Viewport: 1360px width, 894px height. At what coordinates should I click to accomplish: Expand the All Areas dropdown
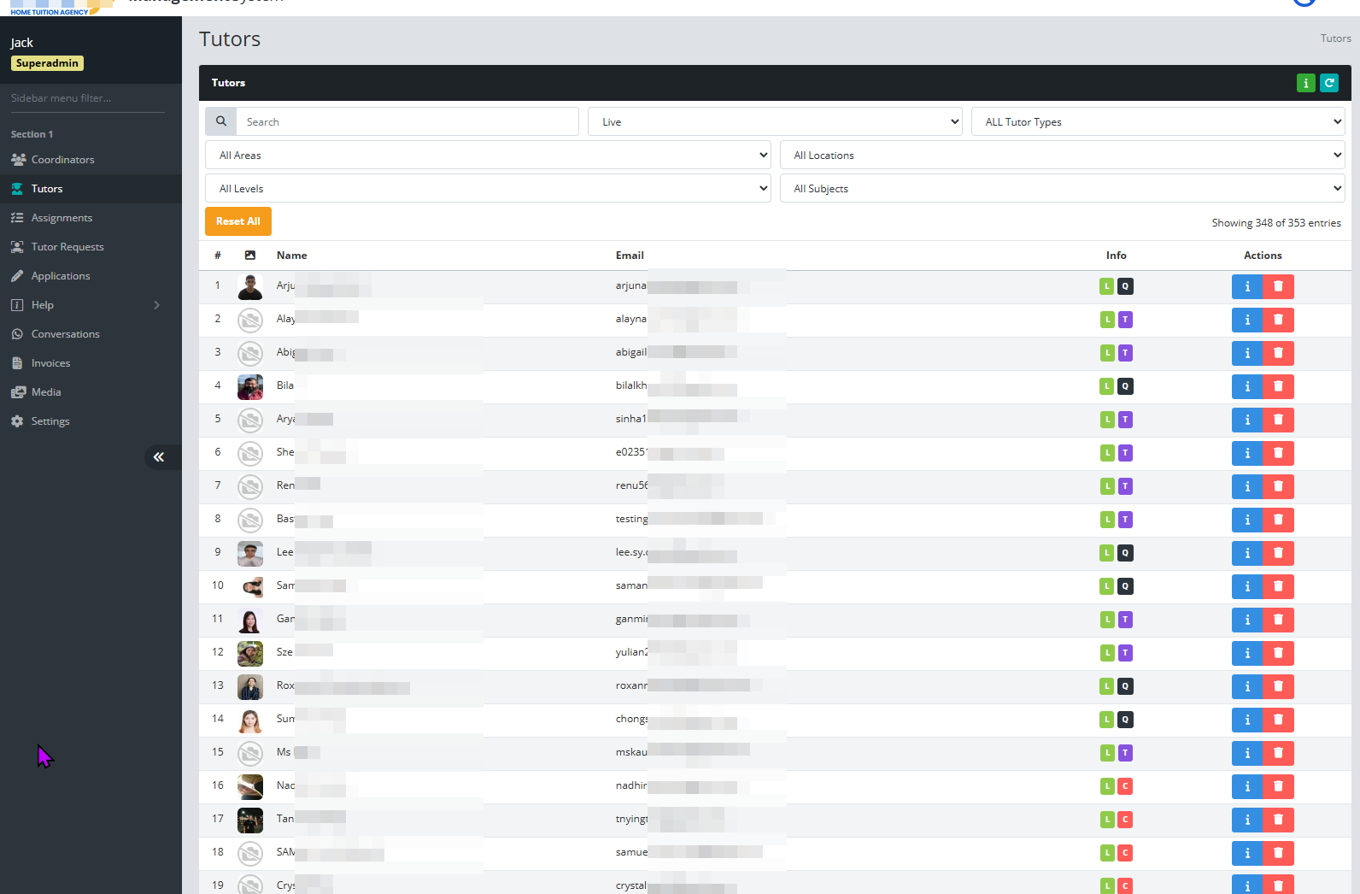coord(488,155)
